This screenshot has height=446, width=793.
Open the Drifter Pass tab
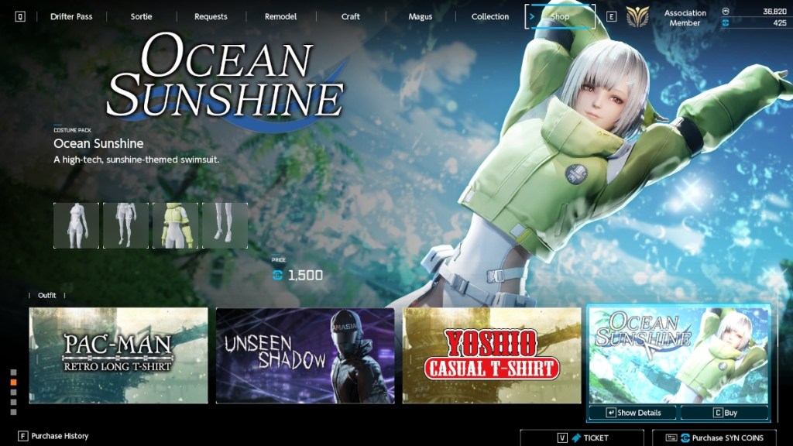[71, 17]
